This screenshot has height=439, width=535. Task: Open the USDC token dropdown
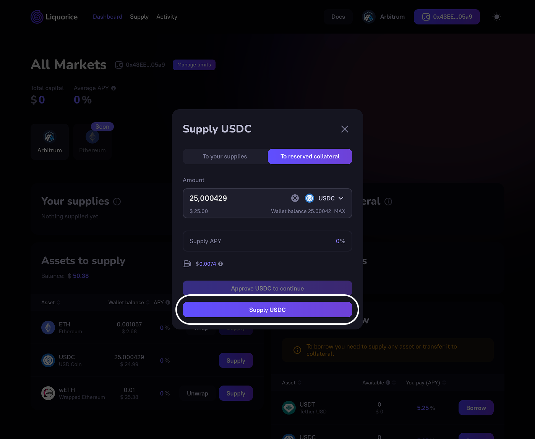[x=325, y=198]
